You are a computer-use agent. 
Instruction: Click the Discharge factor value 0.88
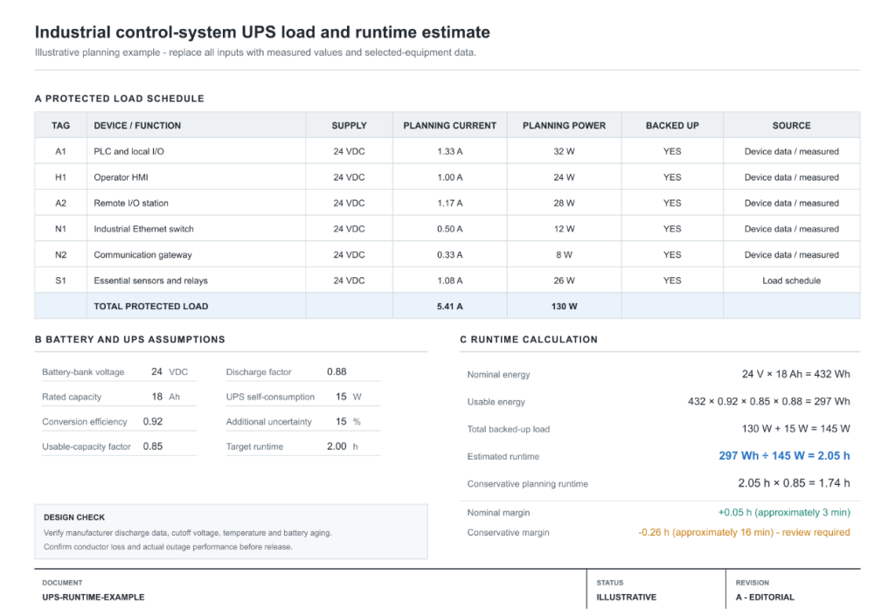(336, 372)
